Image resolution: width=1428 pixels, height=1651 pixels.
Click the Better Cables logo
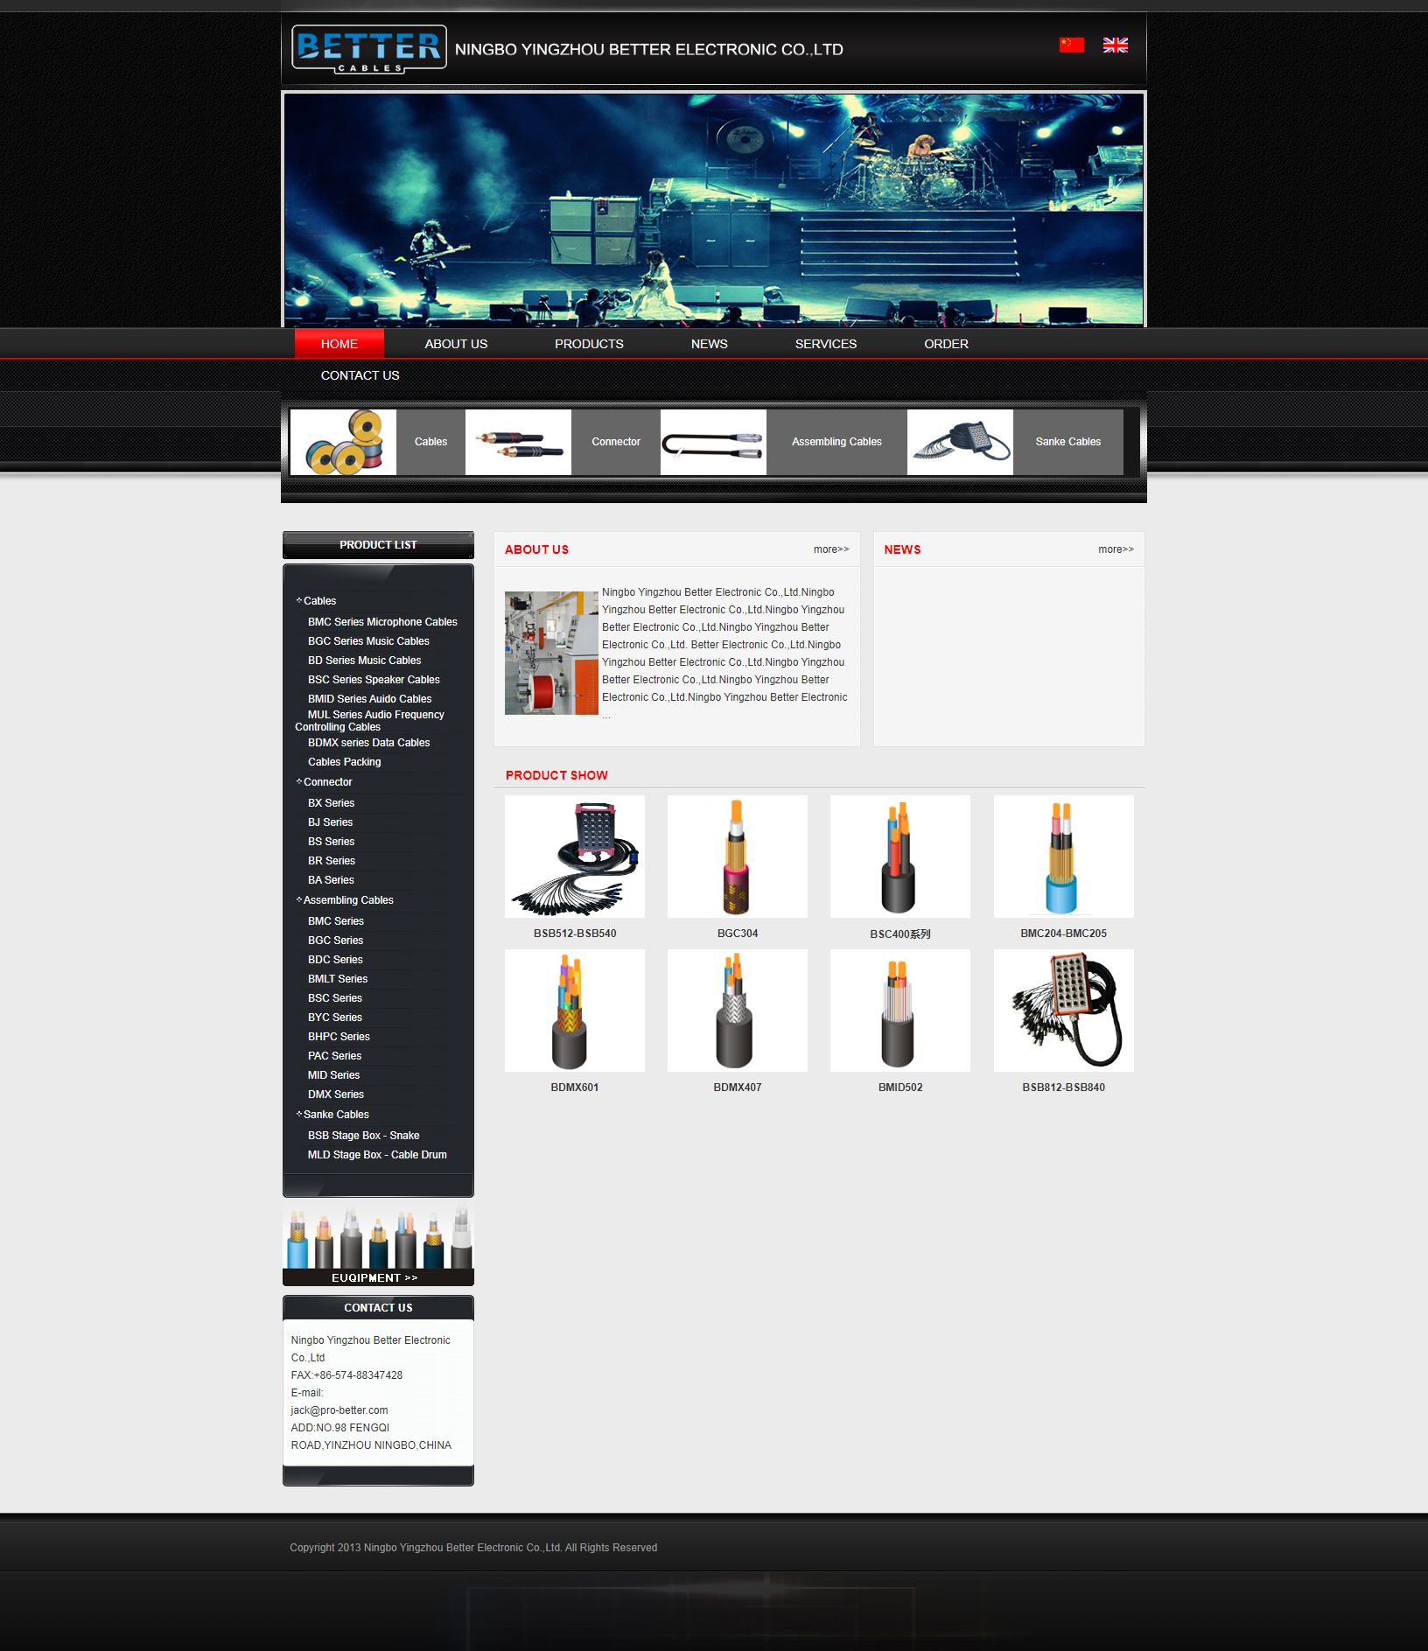tap(368, 49)
